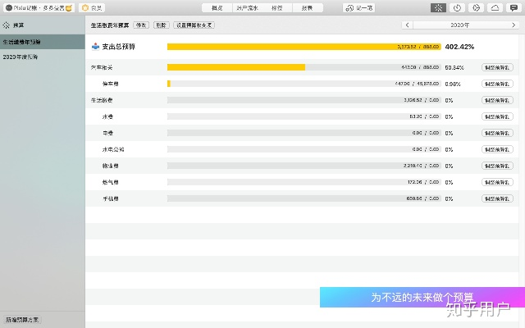Switch to the 概览 tab

(217, 7)
